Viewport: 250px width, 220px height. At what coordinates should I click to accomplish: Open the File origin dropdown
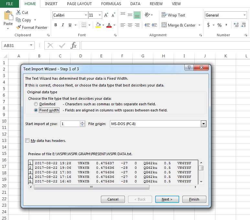click(203, 124)
